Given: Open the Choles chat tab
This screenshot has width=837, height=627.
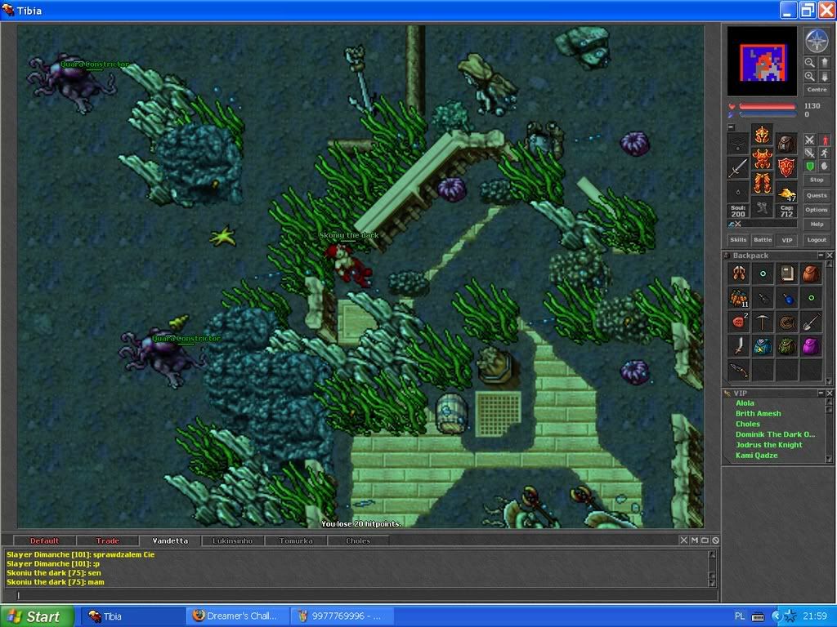Looking at the screenshot, I should (358, 540).
